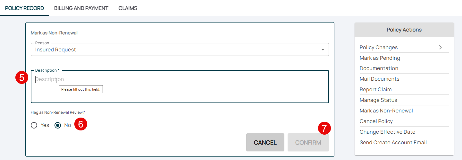Open the Mark as Pending action
The width and height of the screenshot is (462, 160).
[380, 58]
